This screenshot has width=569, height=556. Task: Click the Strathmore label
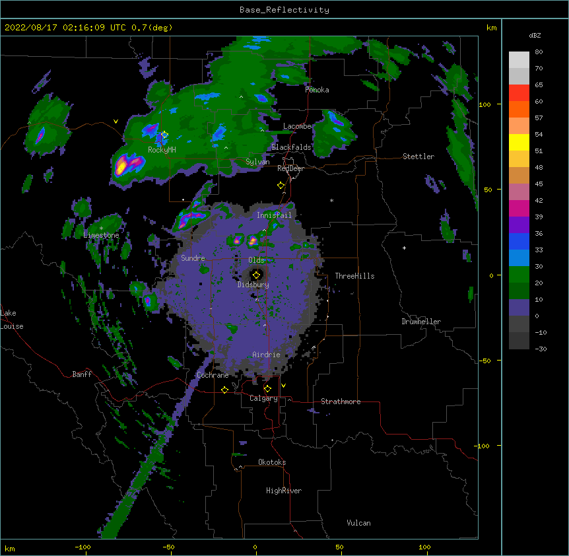tap(341, 401)
